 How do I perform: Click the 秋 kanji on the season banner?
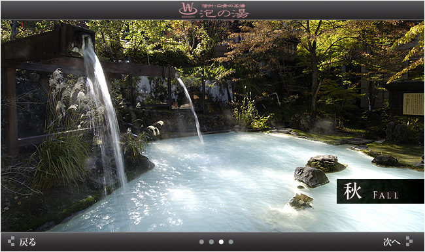[352, 191]
